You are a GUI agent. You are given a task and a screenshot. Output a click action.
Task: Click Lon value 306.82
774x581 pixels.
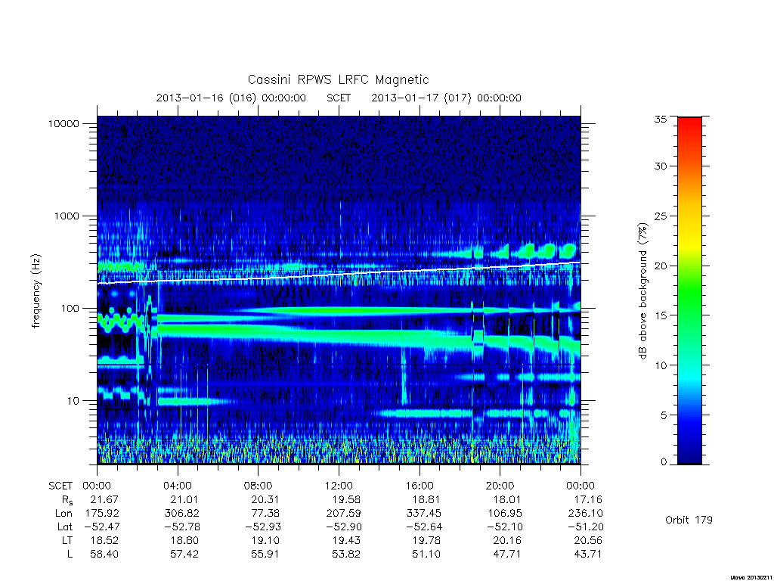click(181, 514)
